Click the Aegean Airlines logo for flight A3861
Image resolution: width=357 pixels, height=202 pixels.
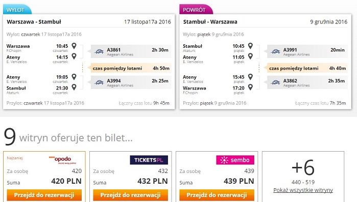click(x=99, y=51)
